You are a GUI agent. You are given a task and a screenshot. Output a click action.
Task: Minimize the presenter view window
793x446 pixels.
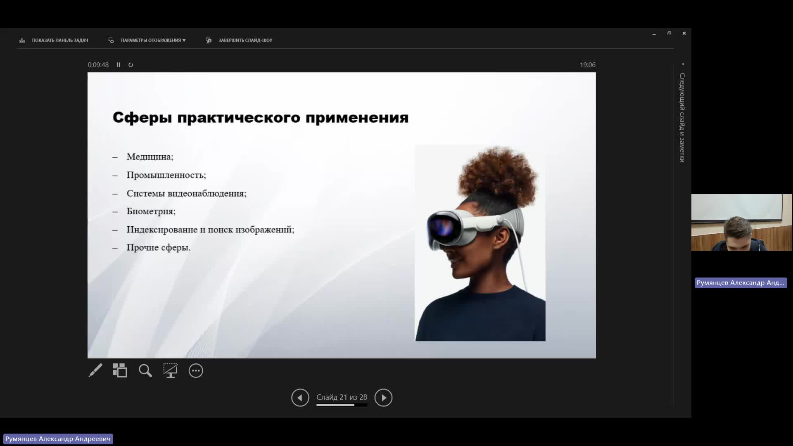coord(654,33)
